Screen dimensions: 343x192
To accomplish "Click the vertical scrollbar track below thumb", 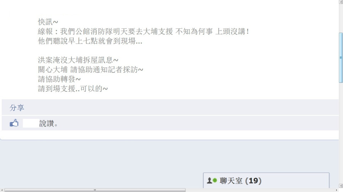I will click(341, 133).
